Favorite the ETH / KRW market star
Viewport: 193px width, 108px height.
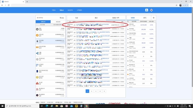click(x=128, y=29)
